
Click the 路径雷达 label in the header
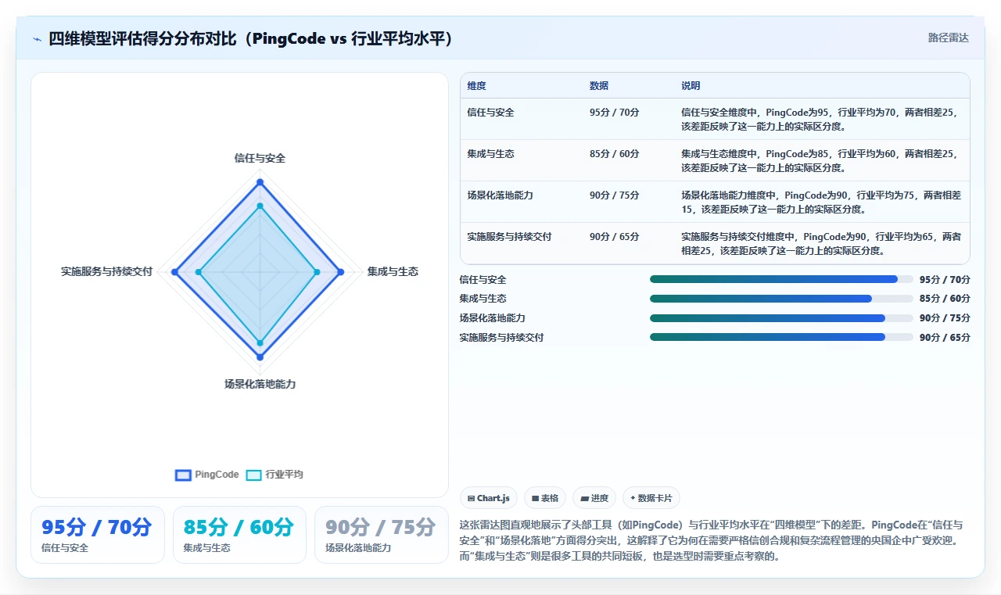tap(948, 38)
